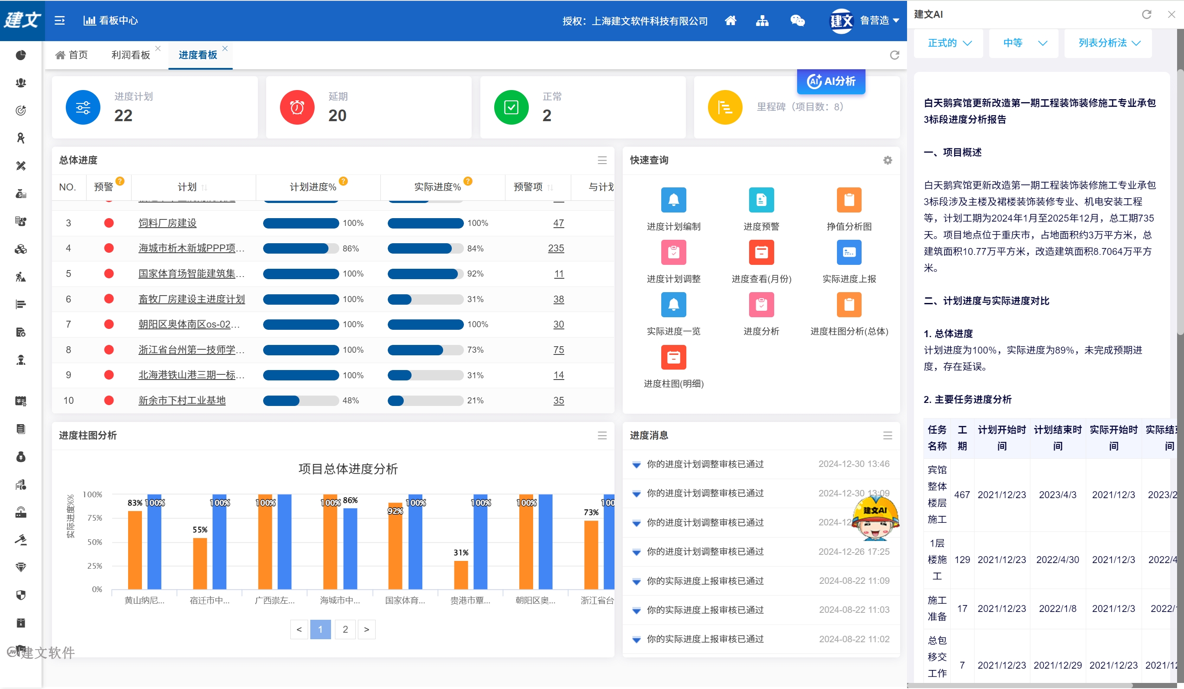Expand first 你的进度计划调整审核已通过 message

[x=636, y=465]
